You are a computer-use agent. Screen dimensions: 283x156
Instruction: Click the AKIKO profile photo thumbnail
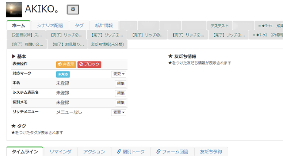(14, 10)
